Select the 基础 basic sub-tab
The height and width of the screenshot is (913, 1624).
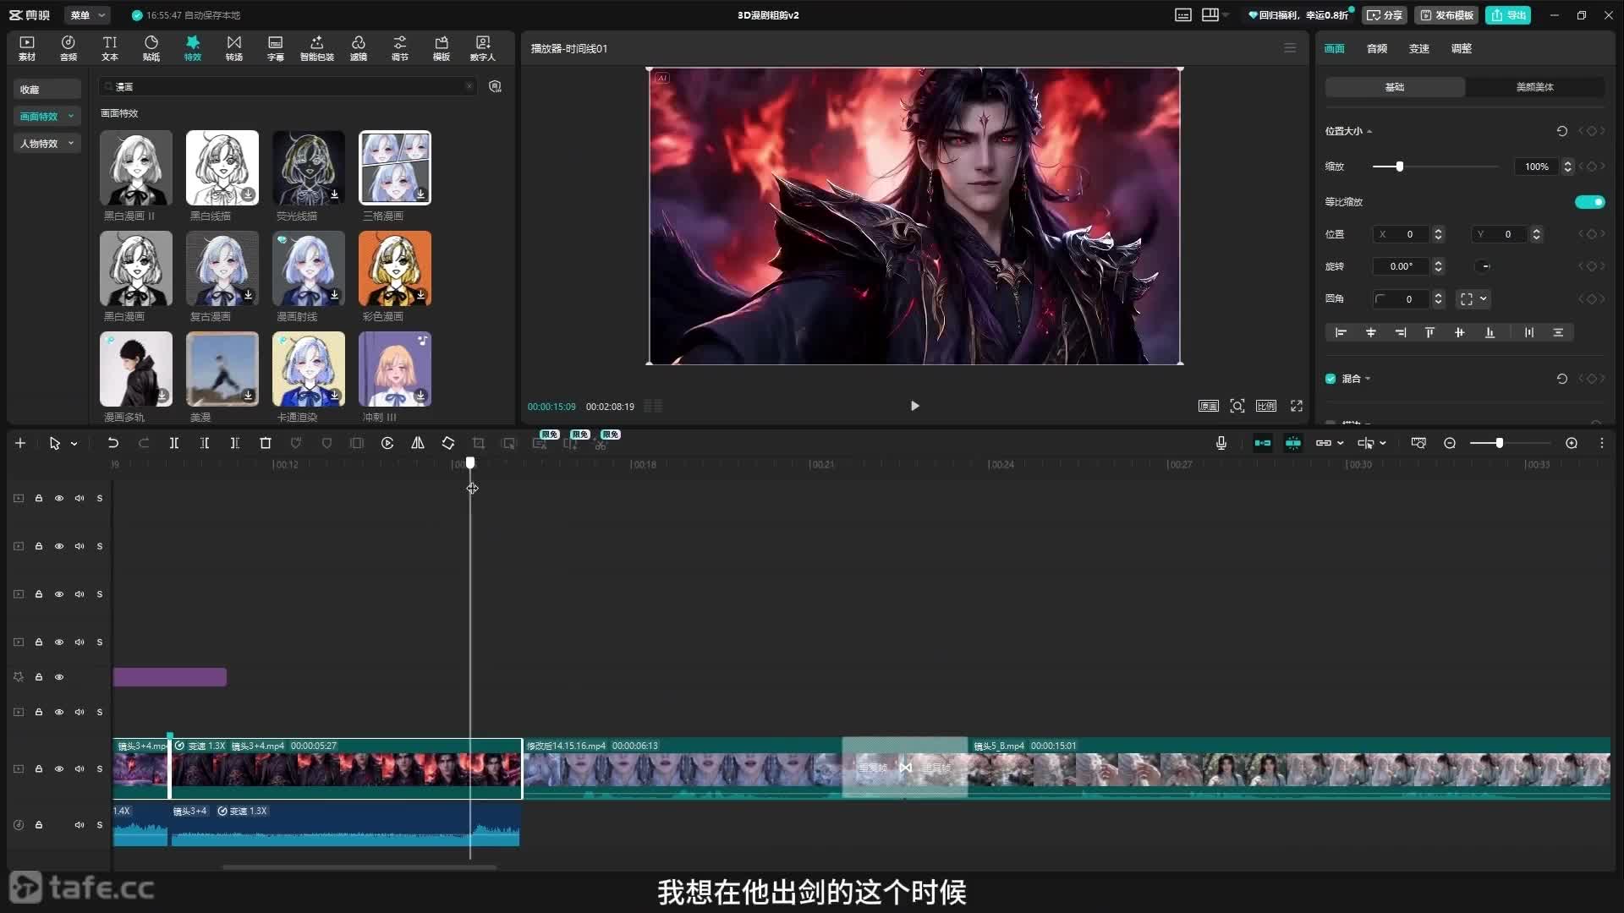point(1395,87)
